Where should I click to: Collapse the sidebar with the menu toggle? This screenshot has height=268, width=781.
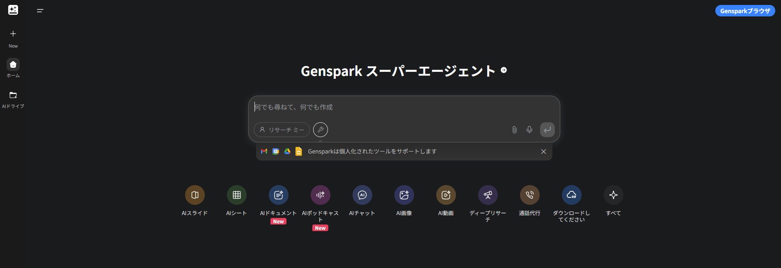pyautogui.click(x=40, y=11)
